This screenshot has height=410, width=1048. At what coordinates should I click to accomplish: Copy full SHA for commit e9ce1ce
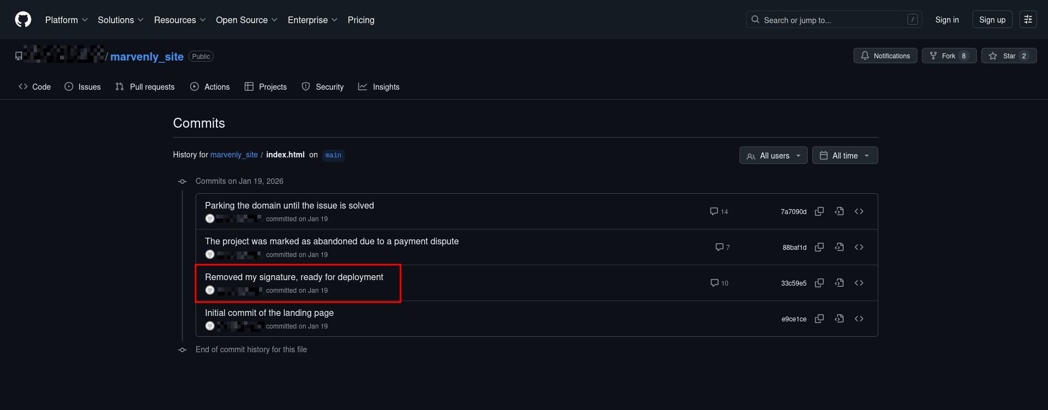819,319
